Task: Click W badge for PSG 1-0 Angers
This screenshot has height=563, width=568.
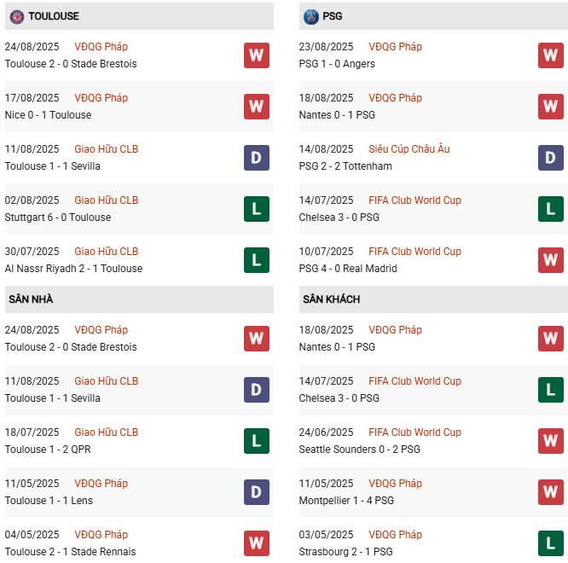Action: point(551,55)
